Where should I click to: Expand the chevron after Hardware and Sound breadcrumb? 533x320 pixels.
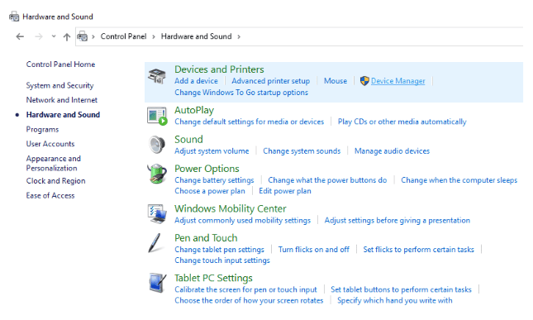pyautogui.click(x=239, y=36)
